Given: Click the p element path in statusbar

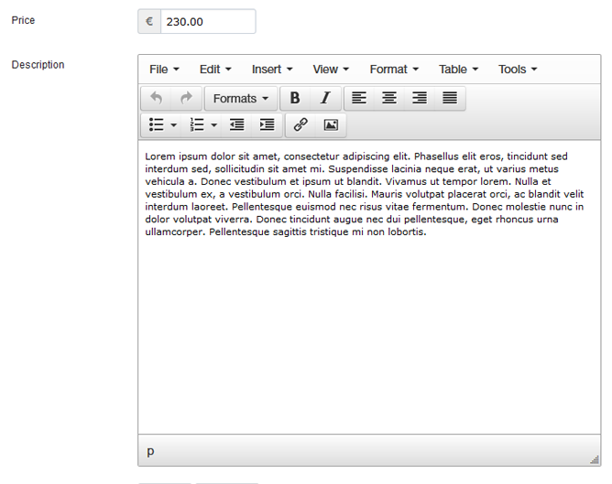Looking at the screenshot, I should click(150, 451).
